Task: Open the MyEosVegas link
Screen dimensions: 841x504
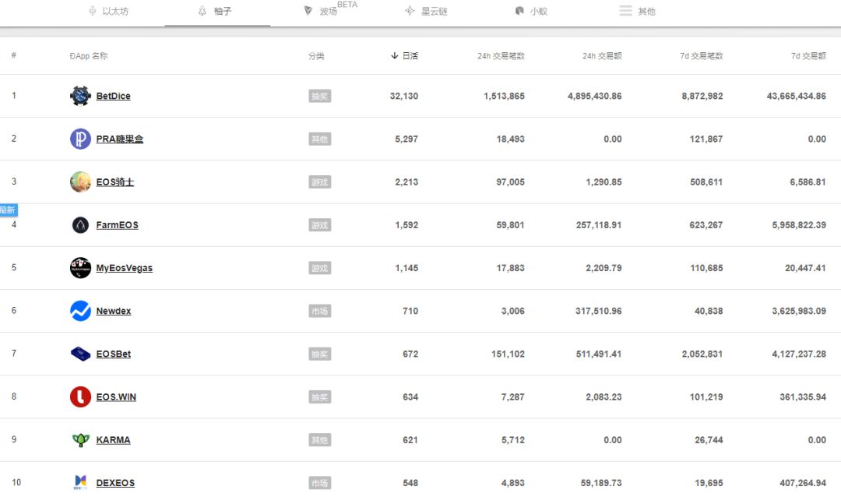Action: point(124,268)
